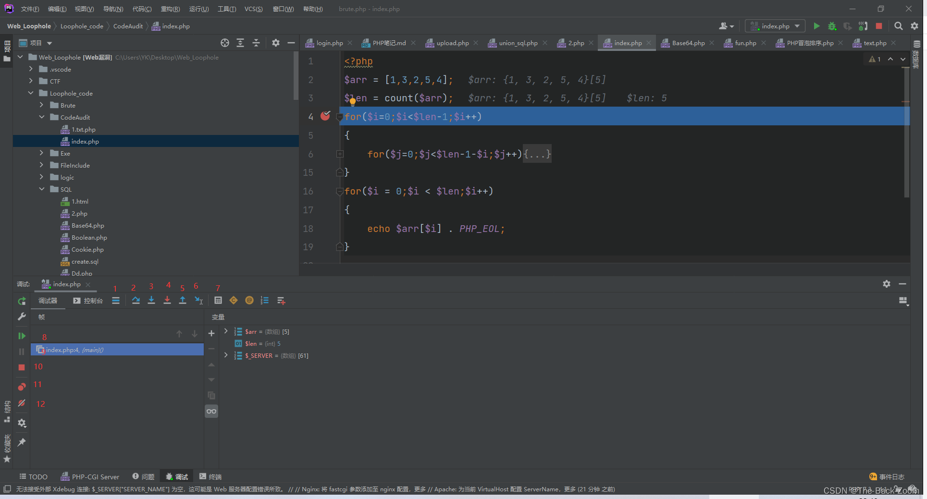This screenshot has height=499, width=927.
Task: Click the project tree vertical scrollbar
Action: pos(296,76)
